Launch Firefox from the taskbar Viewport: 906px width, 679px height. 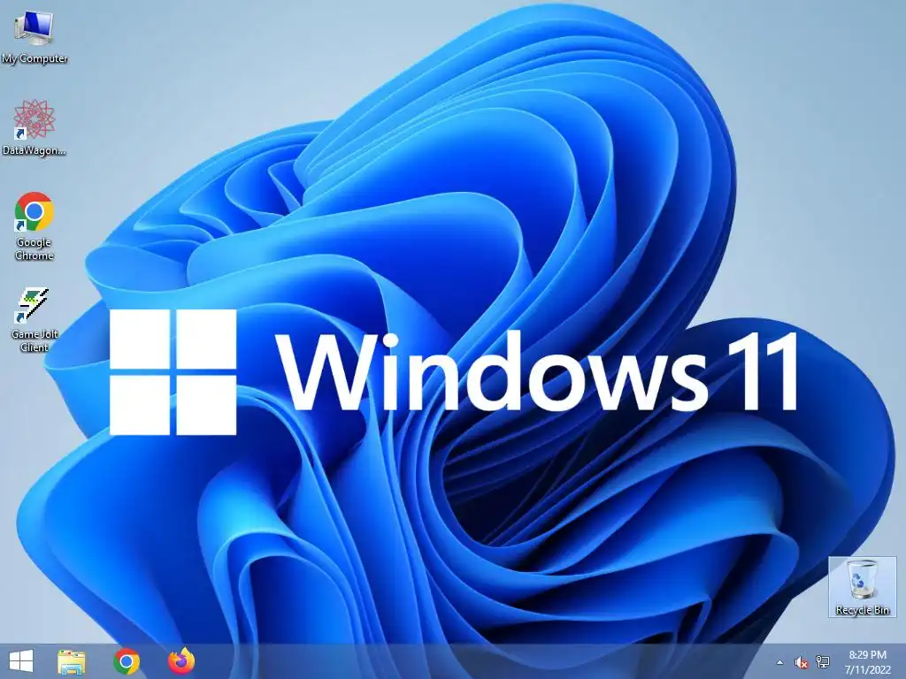point(181,661)
